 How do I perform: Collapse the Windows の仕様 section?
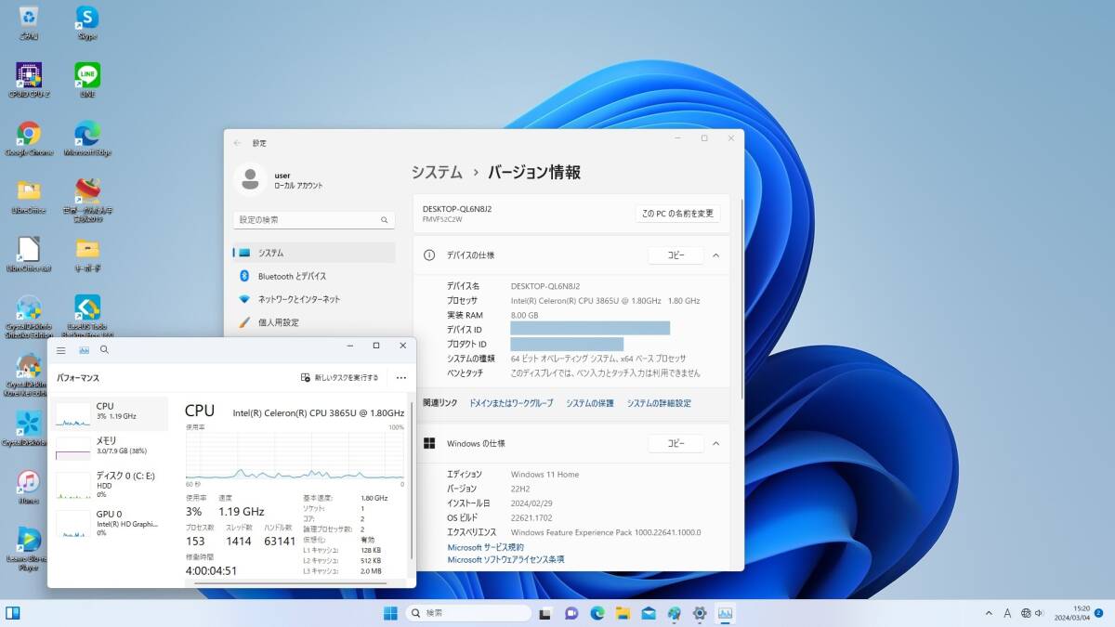coord(715,443)
